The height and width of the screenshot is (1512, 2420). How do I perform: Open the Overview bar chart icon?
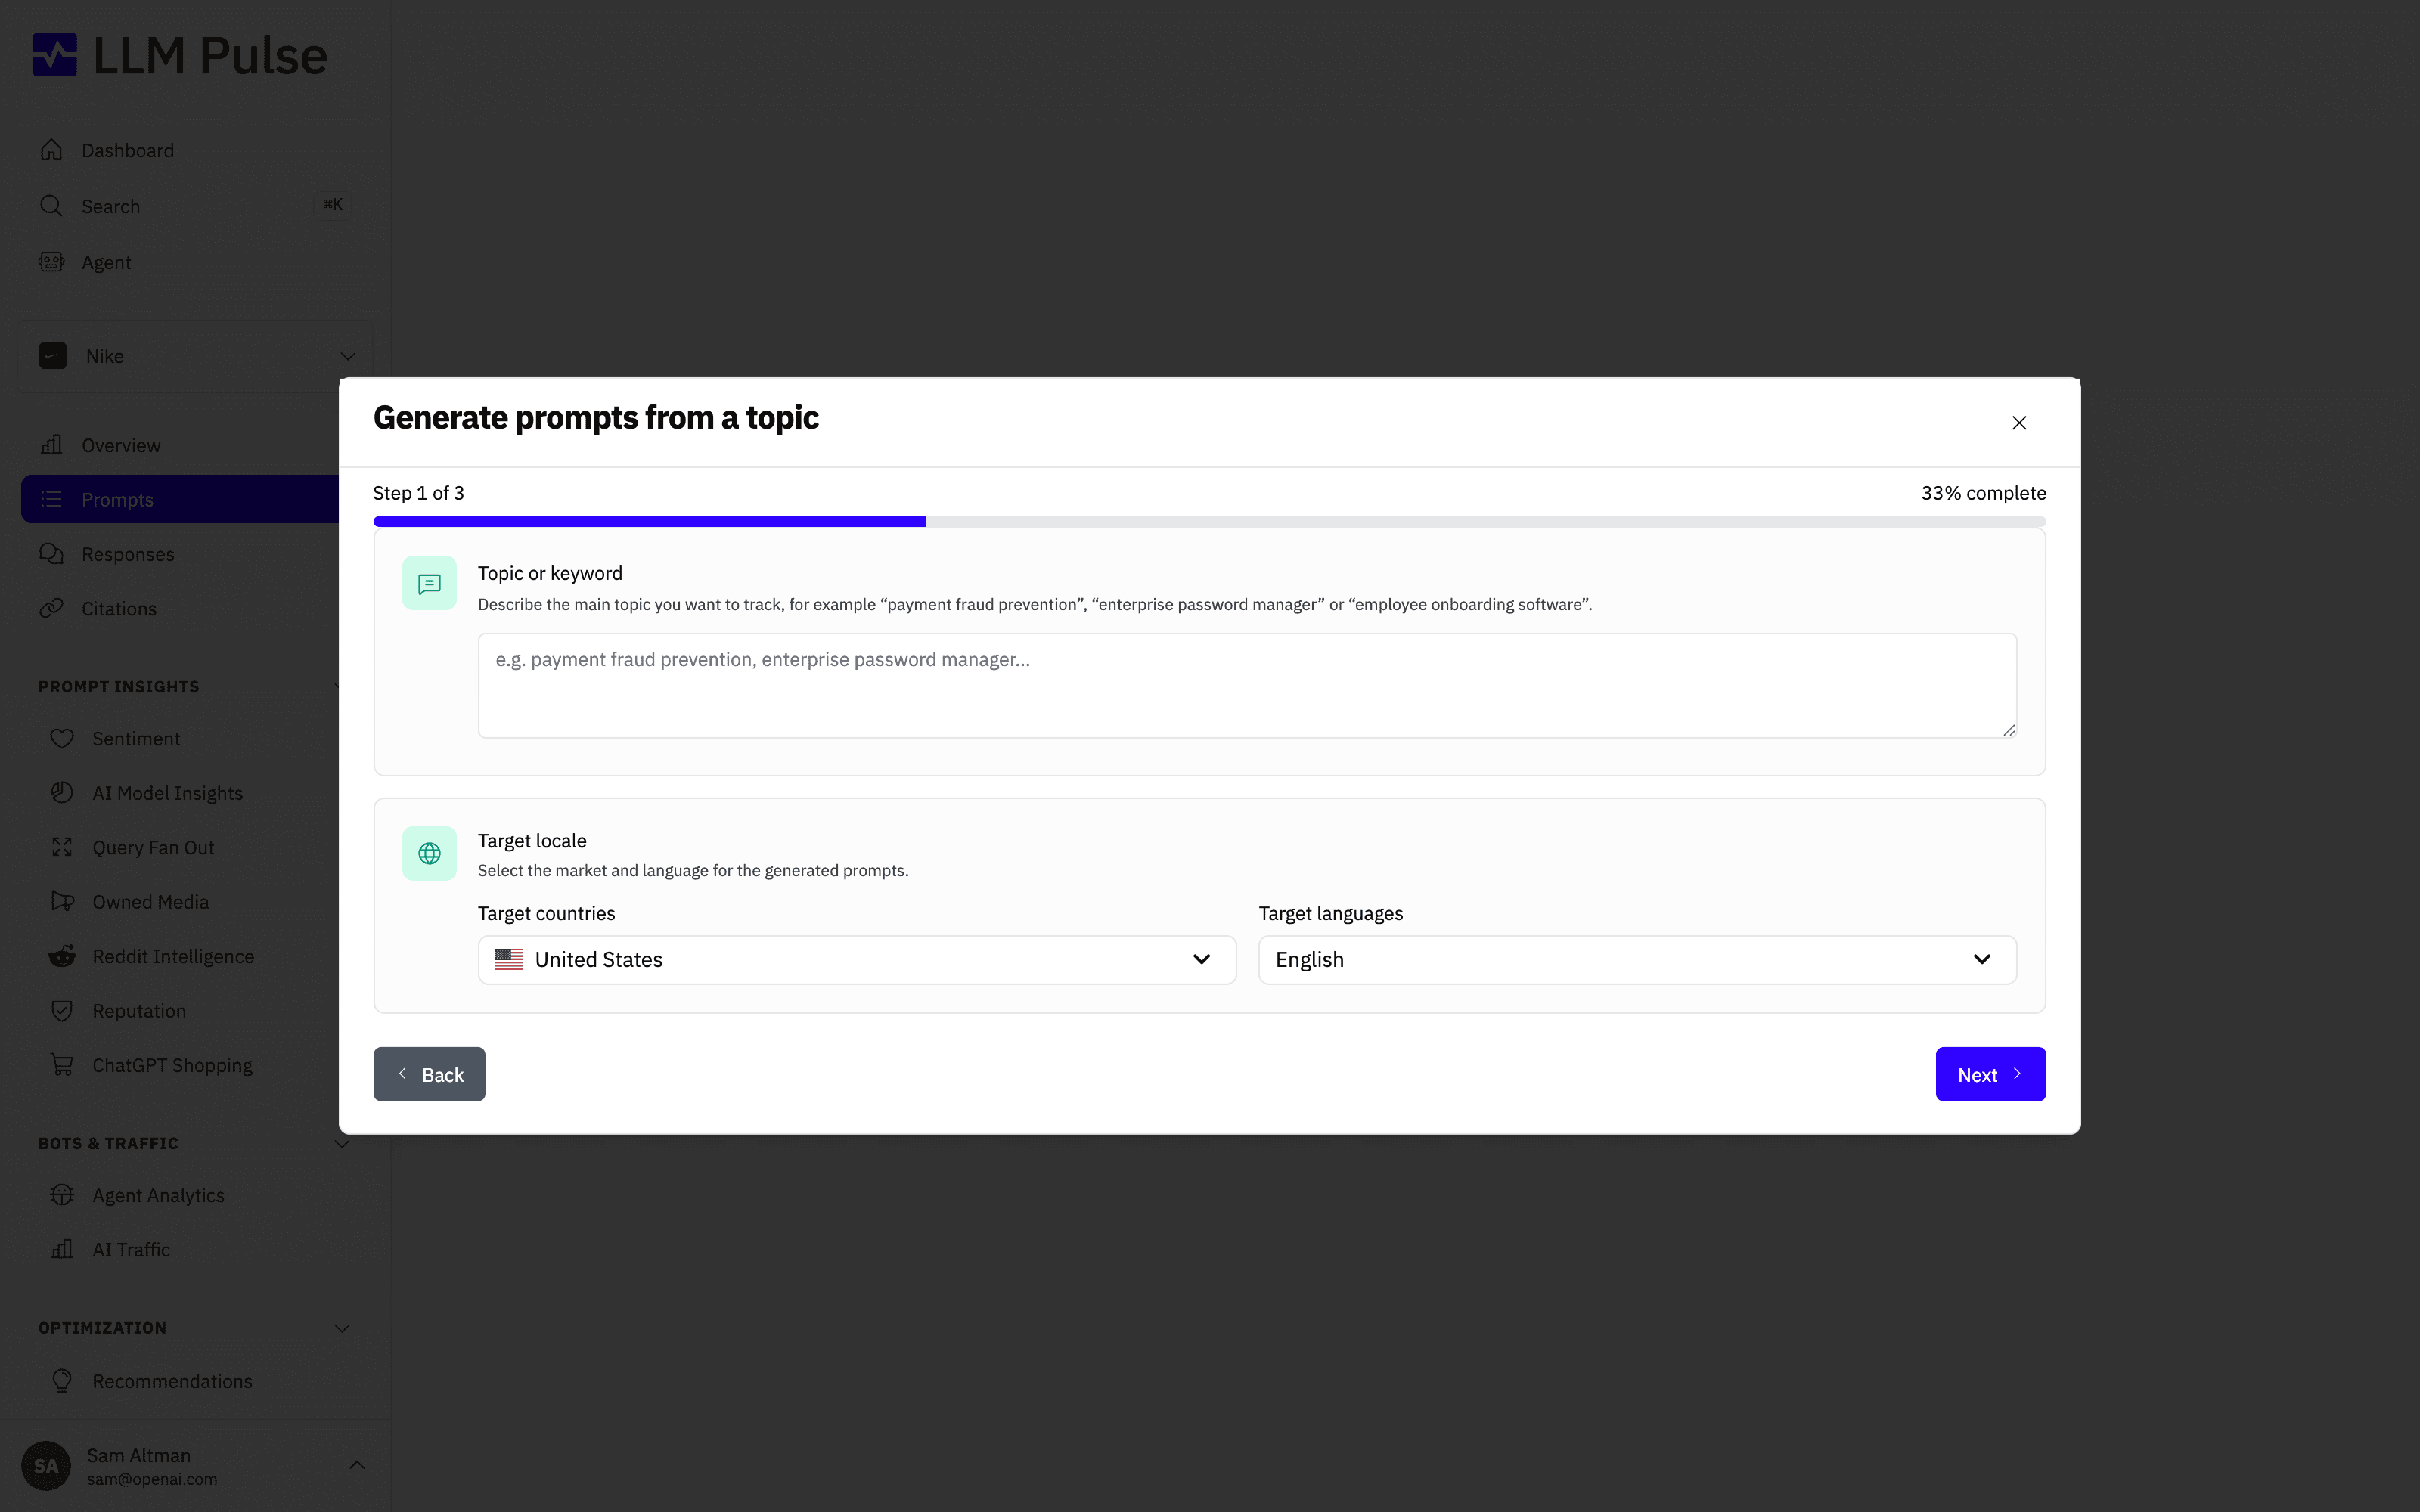tap(52, 445)
